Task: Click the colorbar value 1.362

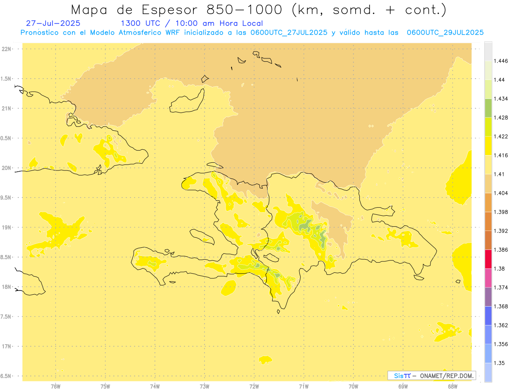Action: coord(501,325)
